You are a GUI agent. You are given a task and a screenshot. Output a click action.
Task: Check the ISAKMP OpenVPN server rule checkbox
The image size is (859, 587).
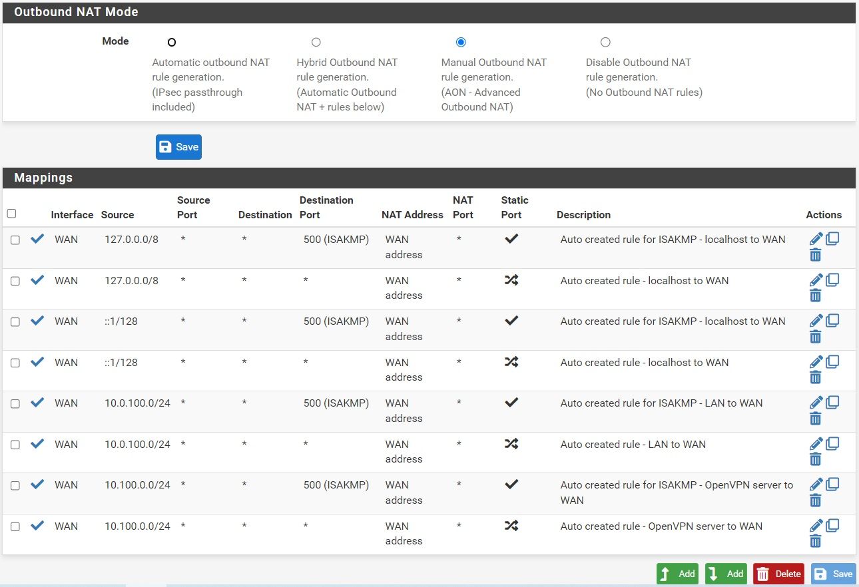(15, 486)
